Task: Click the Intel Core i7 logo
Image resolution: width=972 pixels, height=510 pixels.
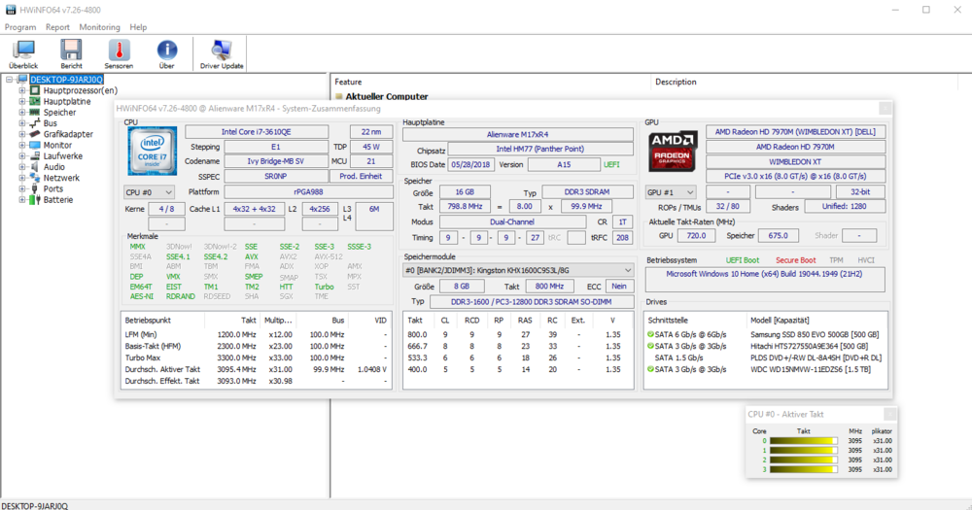Action: 152,151
